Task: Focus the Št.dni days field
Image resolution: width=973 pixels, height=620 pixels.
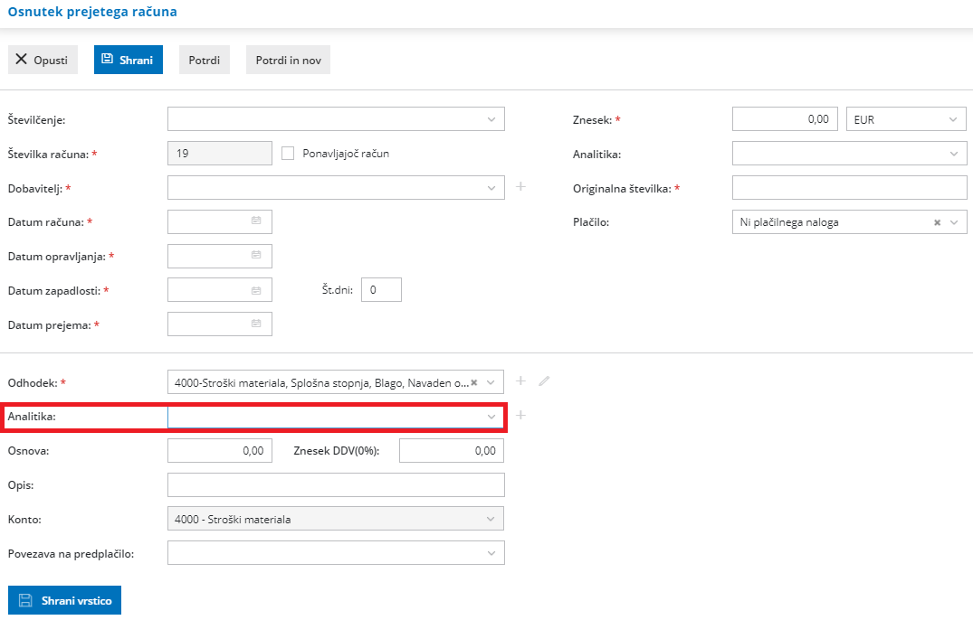Action: tap(381, 290)
